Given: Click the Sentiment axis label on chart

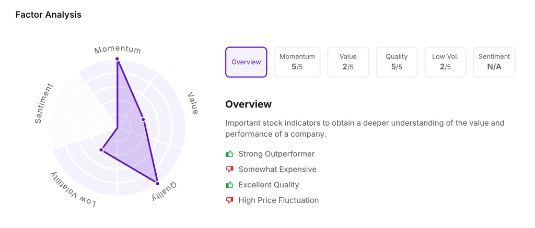Looking at the screenshot, I should (43, 103).
